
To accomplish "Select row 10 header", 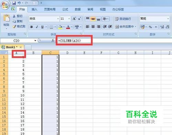I will (4, 95).
